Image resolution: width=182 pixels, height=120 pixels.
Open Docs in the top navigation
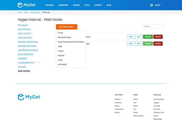87,5
